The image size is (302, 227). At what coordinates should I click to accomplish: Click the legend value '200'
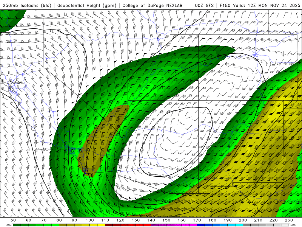[x=243, y=220]
